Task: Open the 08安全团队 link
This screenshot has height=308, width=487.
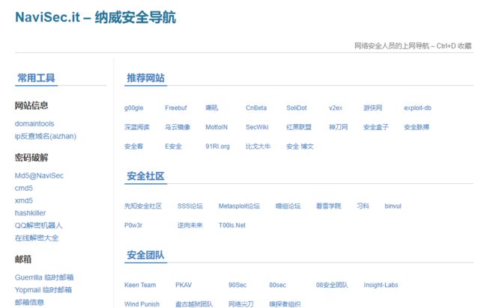Action: click(332, 285)
